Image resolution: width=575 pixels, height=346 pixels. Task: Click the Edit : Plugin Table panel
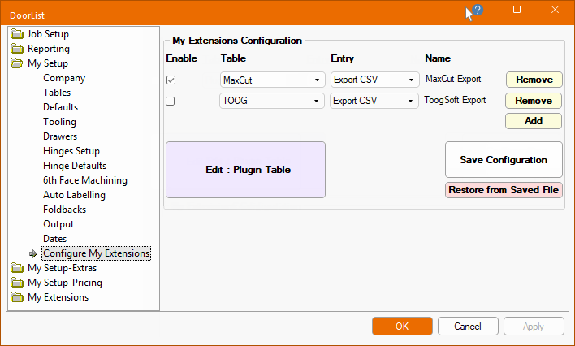pyautogui.click(x=245, y=170)
